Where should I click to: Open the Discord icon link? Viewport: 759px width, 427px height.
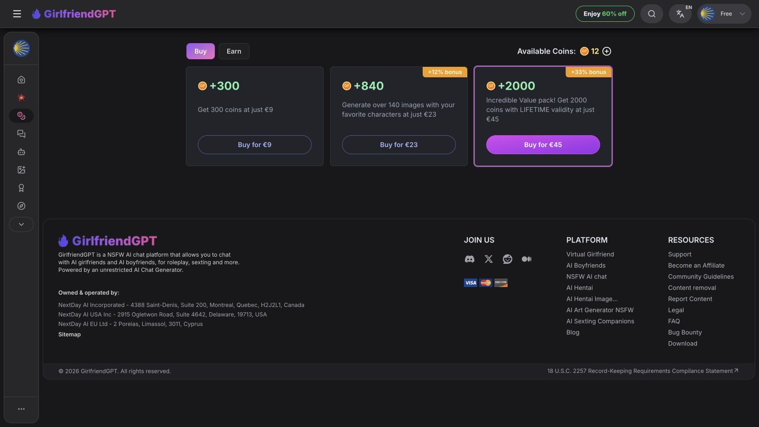[x=470, y=259]
